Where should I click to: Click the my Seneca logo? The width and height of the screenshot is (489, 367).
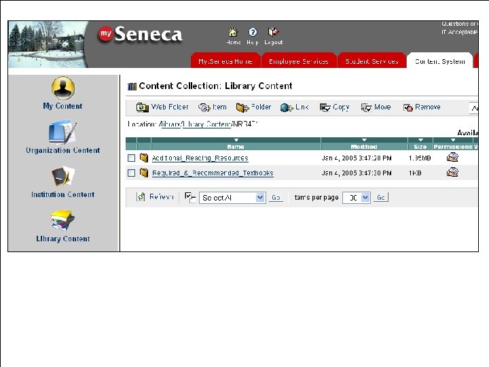point(141,34)
